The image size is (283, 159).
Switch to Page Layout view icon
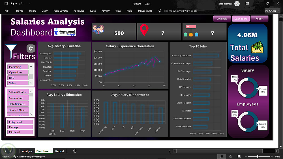point(230,156)
